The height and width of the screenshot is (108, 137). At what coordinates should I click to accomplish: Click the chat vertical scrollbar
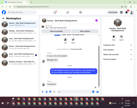(99, 66)
